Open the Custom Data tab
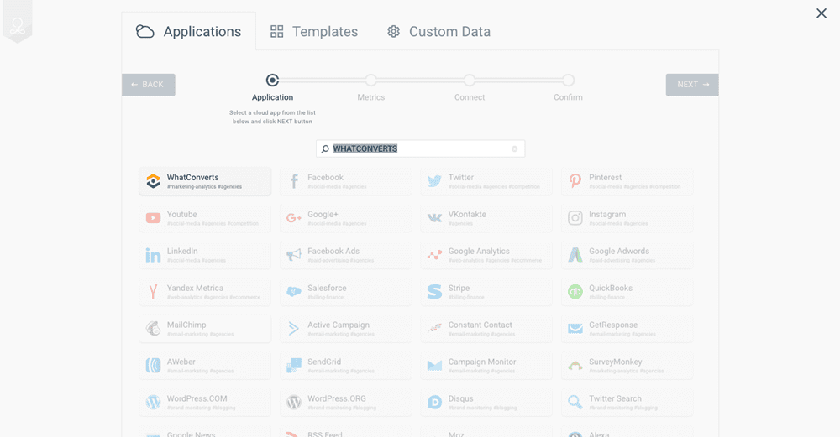The image size is (840, 437). click(x=438, y=32)
